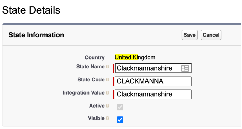Focus the State Name field containing Clackmannanshire
The width and height of the screenshot is (242, 129).
point(153,68)
